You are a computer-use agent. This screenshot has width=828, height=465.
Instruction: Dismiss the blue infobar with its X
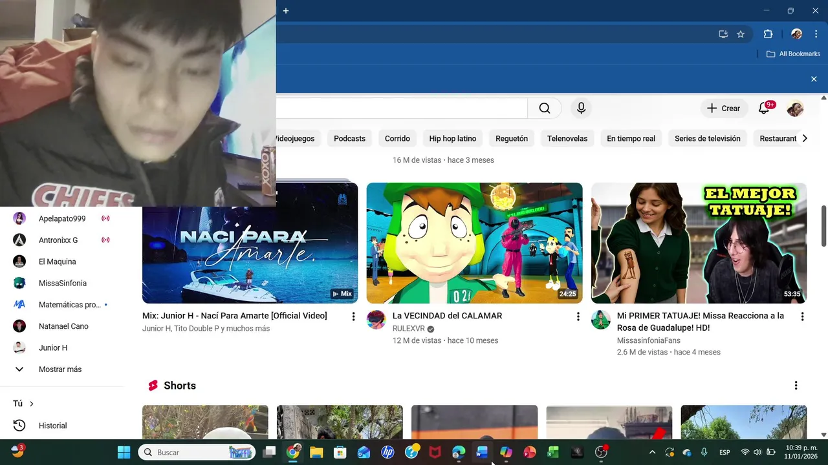[x=814, y=79]
